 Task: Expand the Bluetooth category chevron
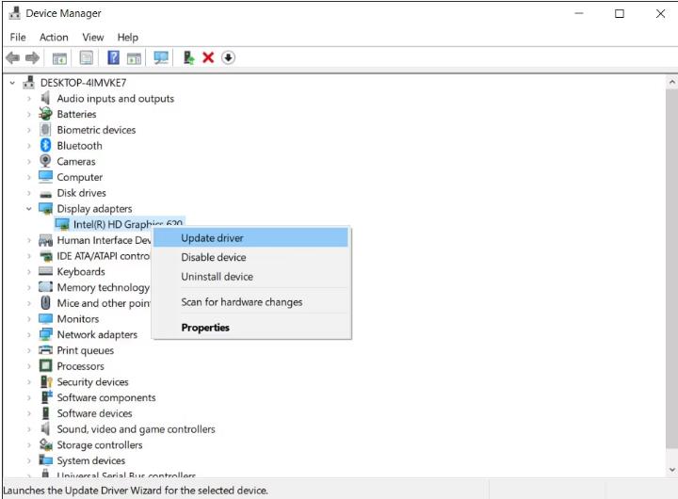tap(29, 146)
